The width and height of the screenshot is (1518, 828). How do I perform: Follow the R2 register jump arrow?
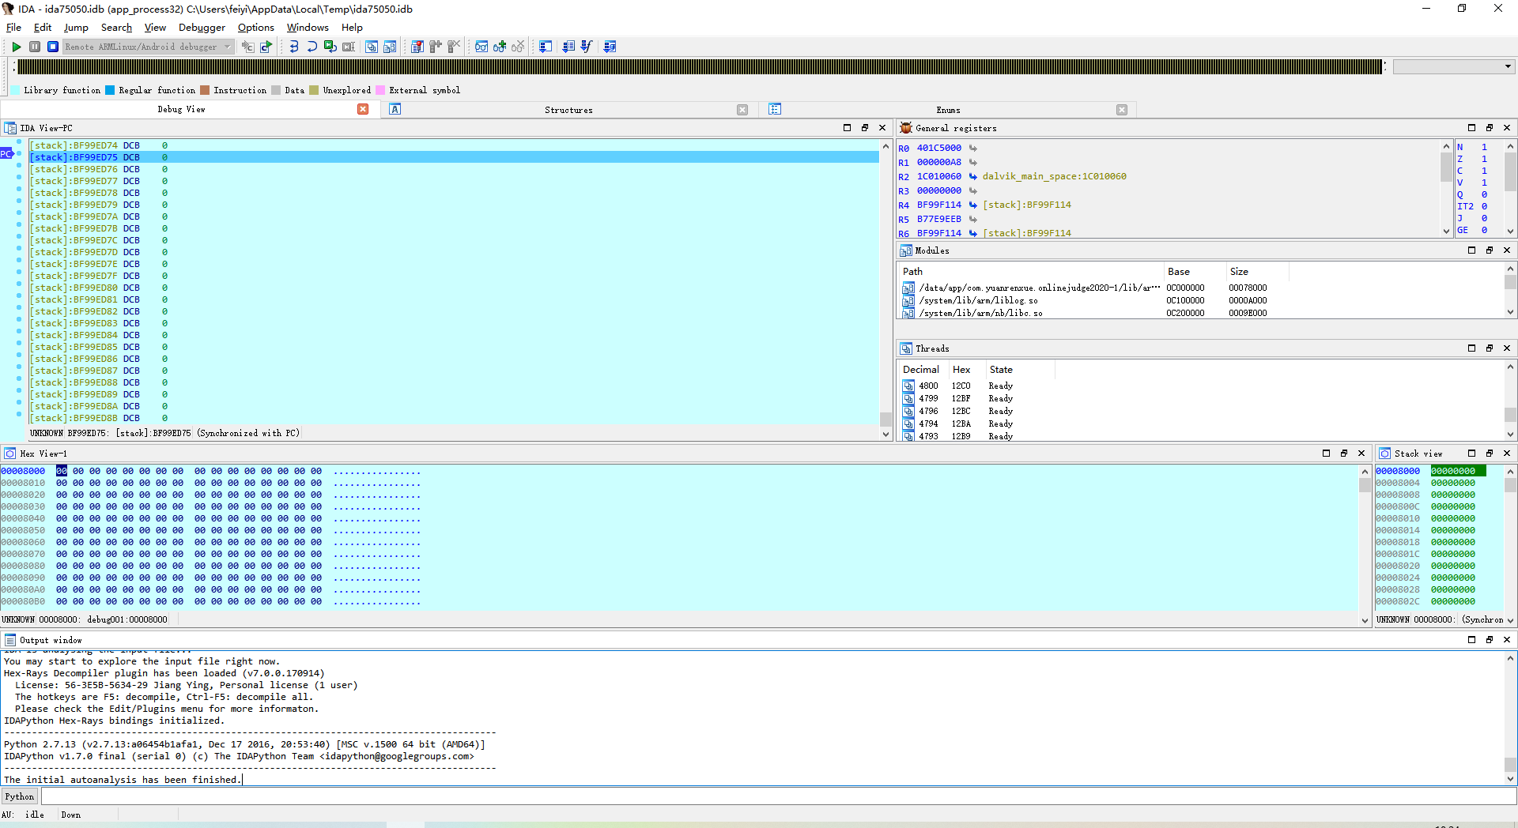pos(972,176)
